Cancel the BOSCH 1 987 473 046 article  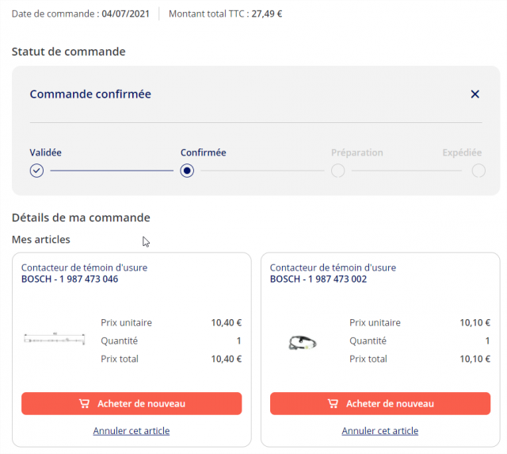click(132, 431)
